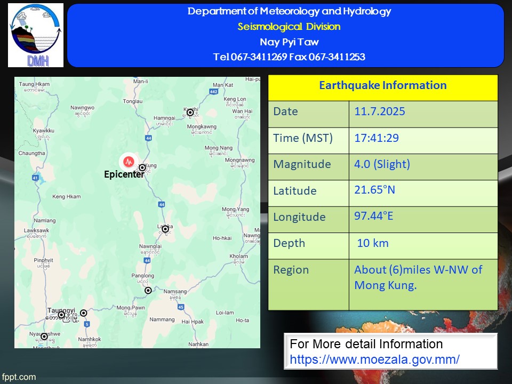This screenshot has width=512, height=384.
Task: Click the Region row label
Action: click(x=291, y=270)
